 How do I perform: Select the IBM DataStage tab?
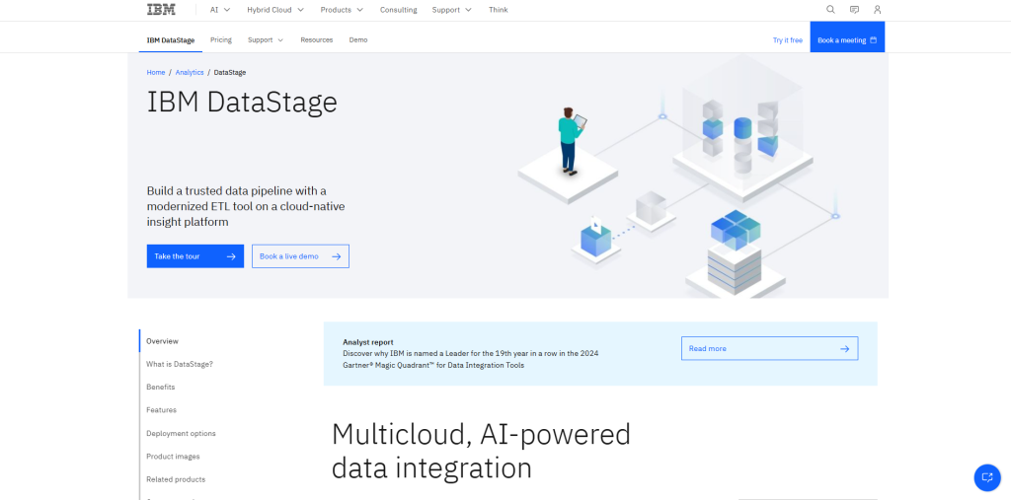[170, 40]
